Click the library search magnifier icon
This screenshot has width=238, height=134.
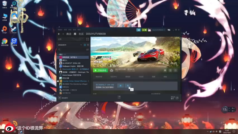point(59,49)
